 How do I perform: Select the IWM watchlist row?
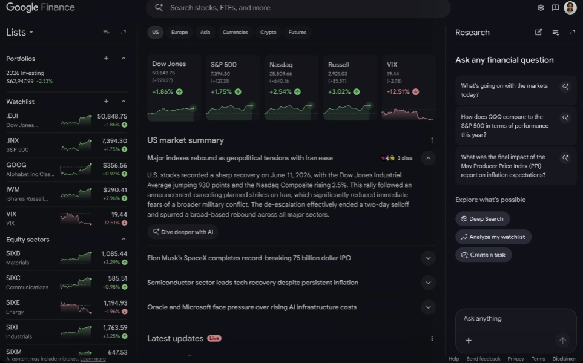[67, 194]
